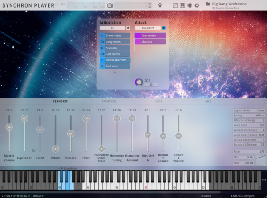The image size is (267, 198).
Task: Choose Marcato in the Attack column
Action: coord(150,42)
